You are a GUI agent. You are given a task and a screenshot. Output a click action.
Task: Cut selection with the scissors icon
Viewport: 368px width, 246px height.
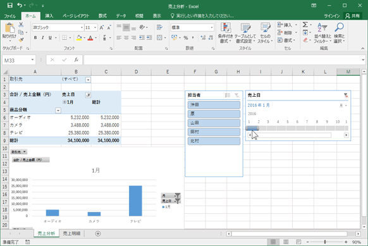(x=21, y=25)
